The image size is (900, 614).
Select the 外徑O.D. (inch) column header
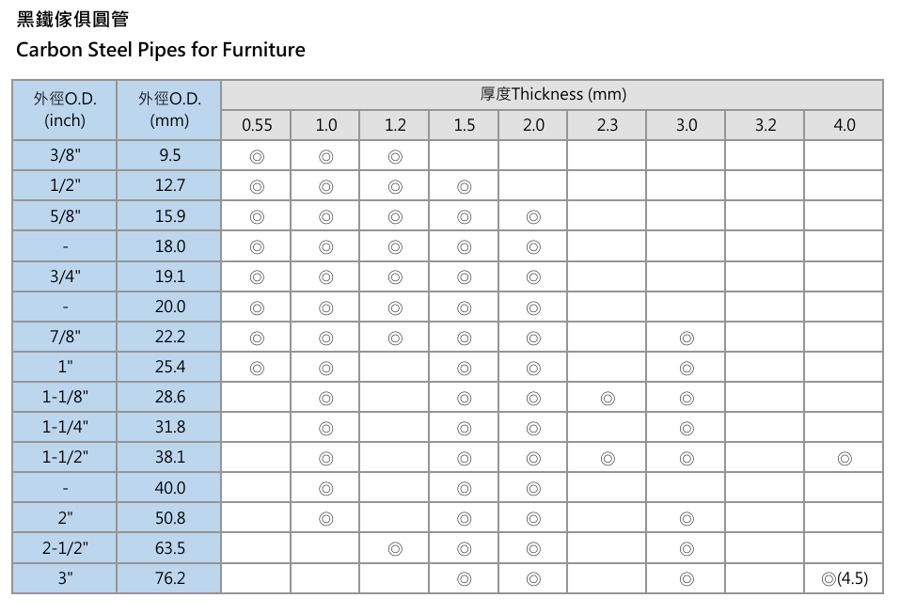tap(64, 110)
